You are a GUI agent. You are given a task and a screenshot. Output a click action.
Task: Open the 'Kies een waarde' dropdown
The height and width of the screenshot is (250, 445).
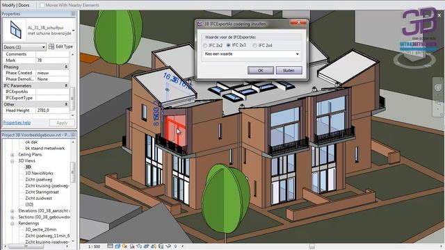(x=252, y=54)
